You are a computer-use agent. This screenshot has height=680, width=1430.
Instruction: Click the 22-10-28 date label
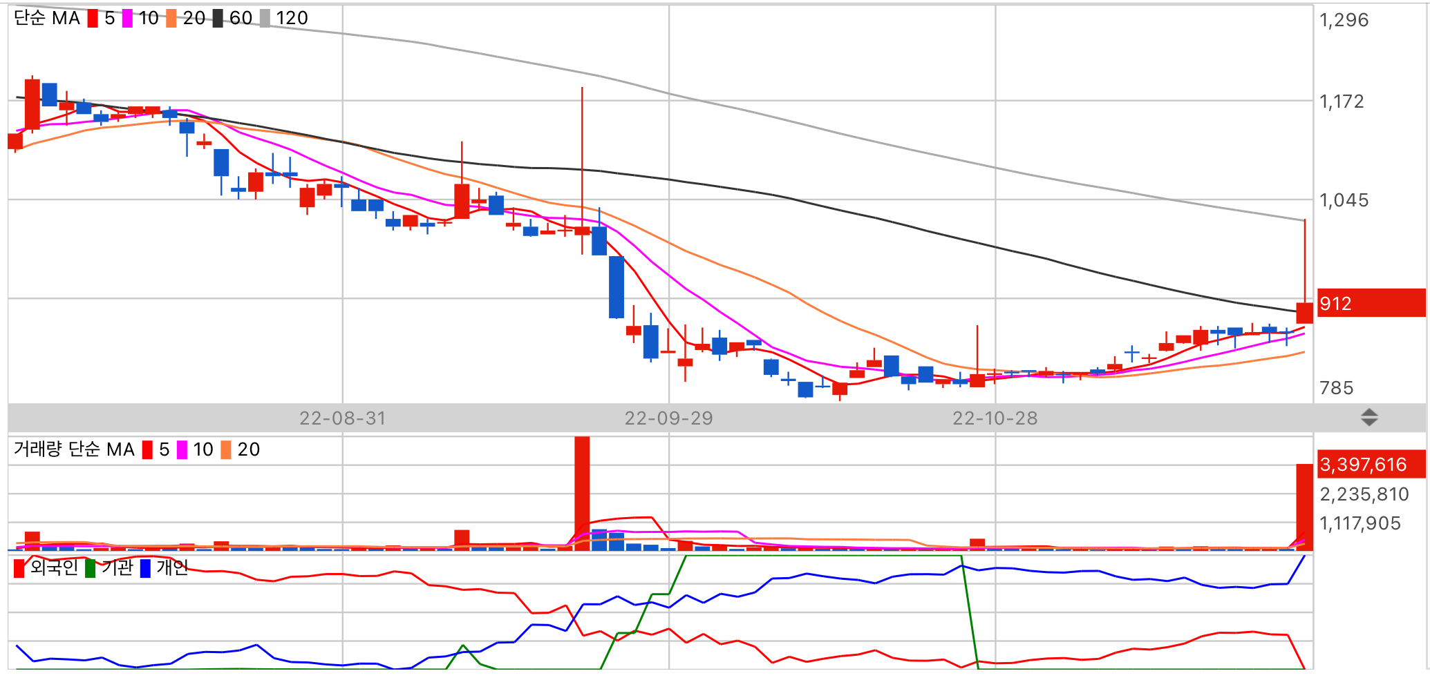coord(995,418)
